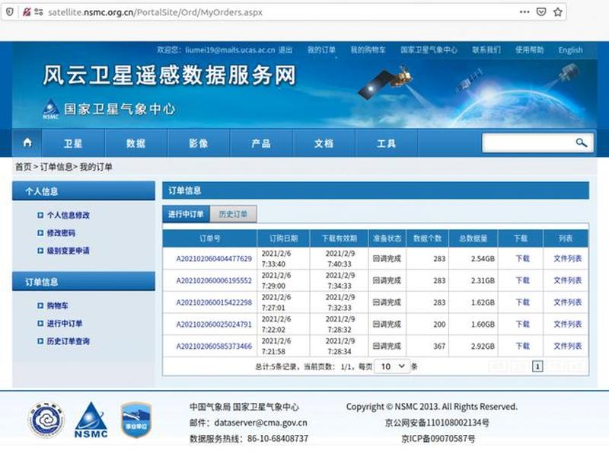Select the 进行中订单 tab

(x=186, y=214)
